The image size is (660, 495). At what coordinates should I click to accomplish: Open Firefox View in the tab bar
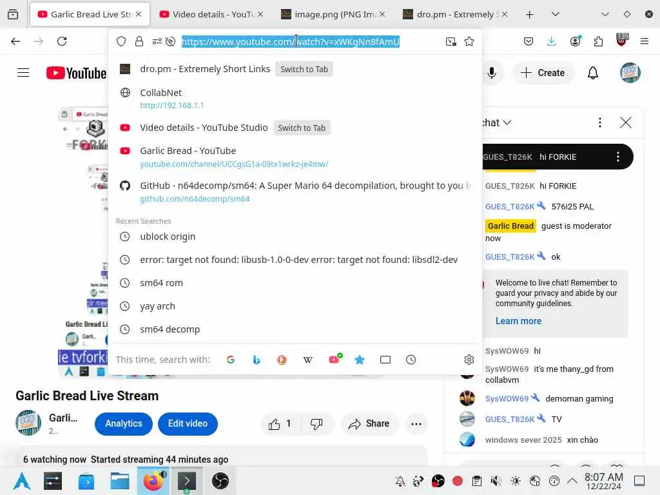pos(13,14)
